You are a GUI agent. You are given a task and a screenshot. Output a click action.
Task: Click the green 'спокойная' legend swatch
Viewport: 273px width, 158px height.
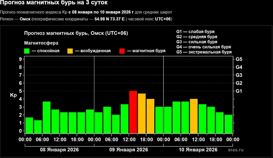pyautogui.click(x=27, y=51)
